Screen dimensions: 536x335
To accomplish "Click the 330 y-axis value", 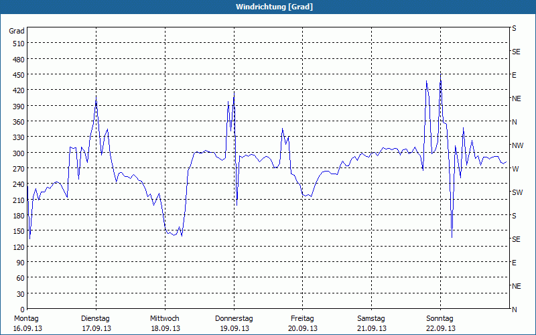I will (19, 137).
